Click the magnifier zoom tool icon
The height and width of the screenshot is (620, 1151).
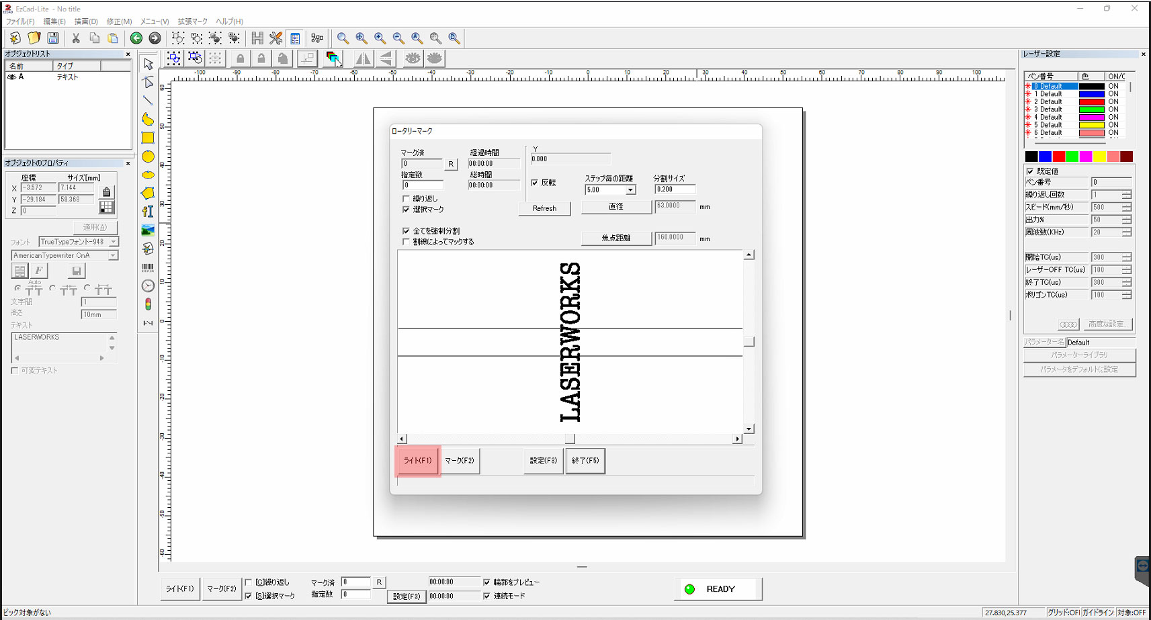(x=343, y=38)
